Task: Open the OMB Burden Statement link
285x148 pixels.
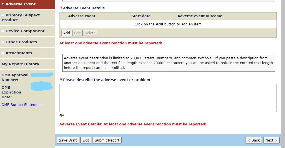Action: tap(22, 105)
